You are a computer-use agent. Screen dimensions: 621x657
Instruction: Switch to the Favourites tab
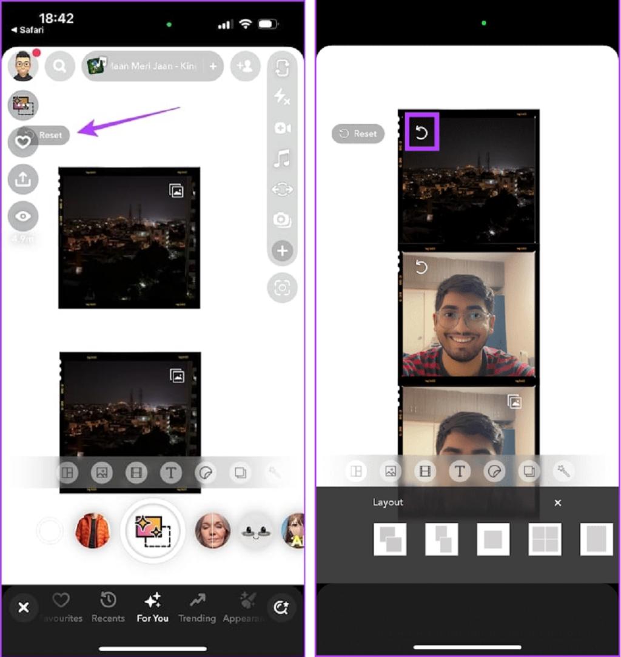[x=61, y=607]
